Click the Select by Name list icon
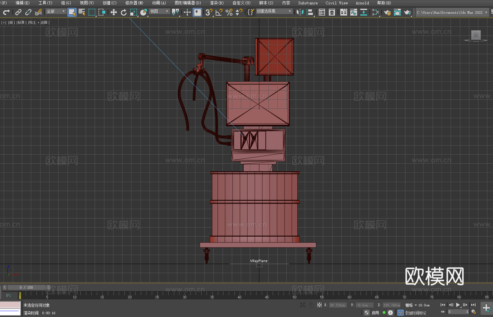Screen dimensions: 493x317 [x=82, y=12]
